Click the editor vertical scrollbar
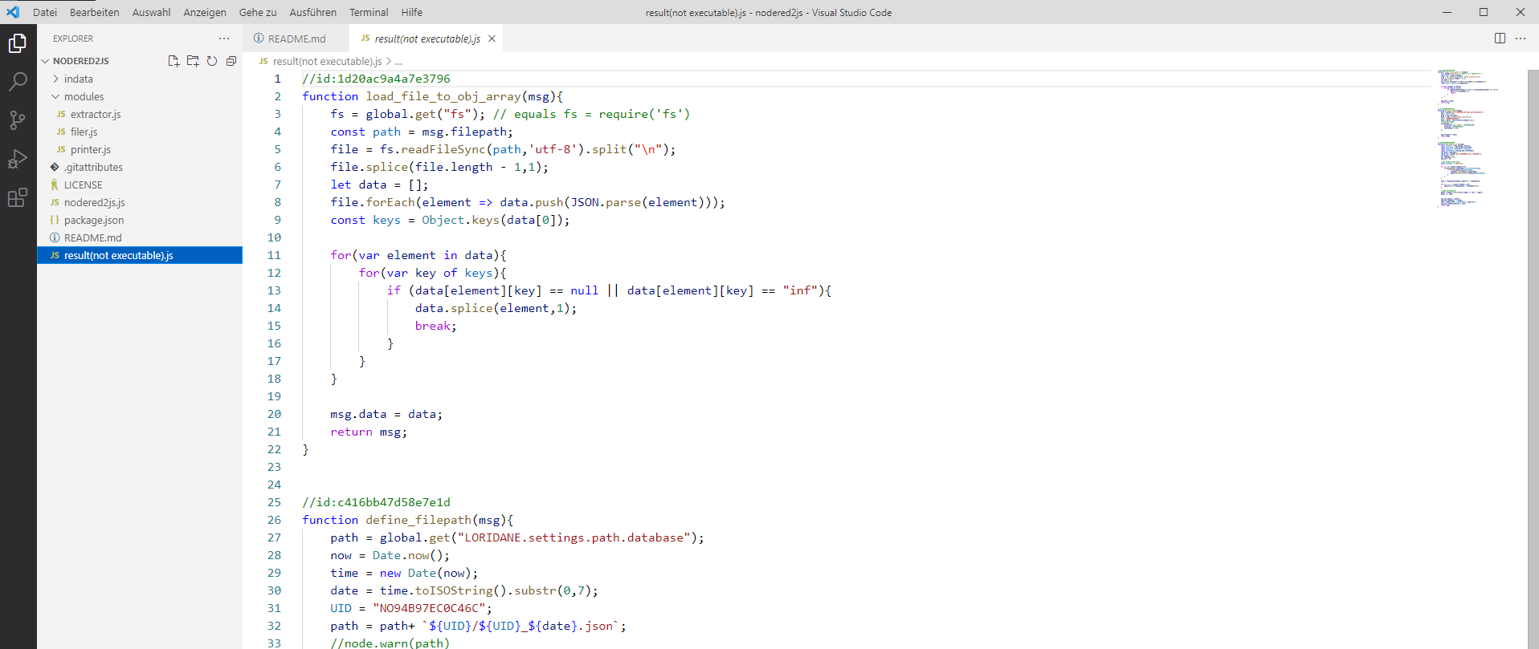The image size is (1539, 649). 1533,359
